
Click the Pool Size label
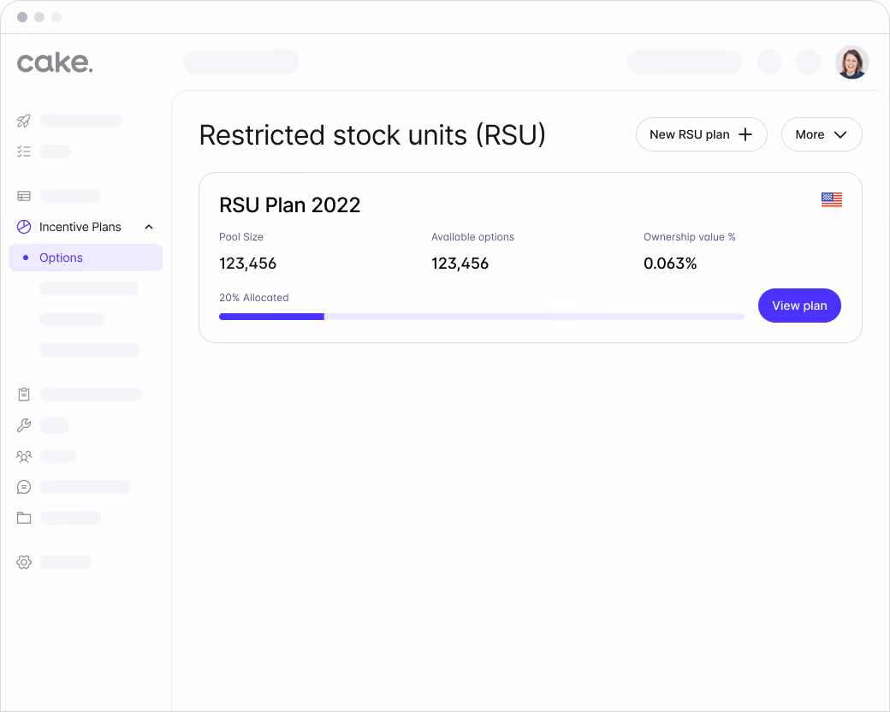tap(241, 237)
